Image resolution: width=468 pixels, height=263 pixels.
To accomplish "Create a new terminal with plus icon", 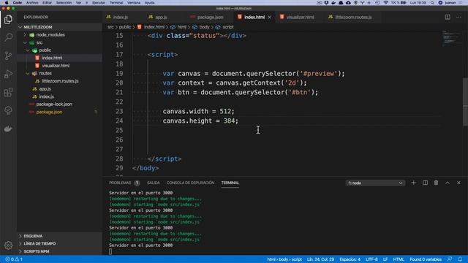I will point(413,183).
